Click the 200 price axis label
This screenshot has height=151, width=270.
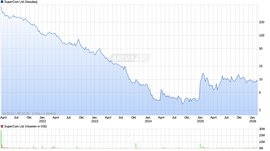[x=262, y=22]
